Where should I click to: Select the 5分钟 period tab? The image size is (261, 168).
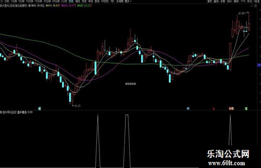[21, 1]
